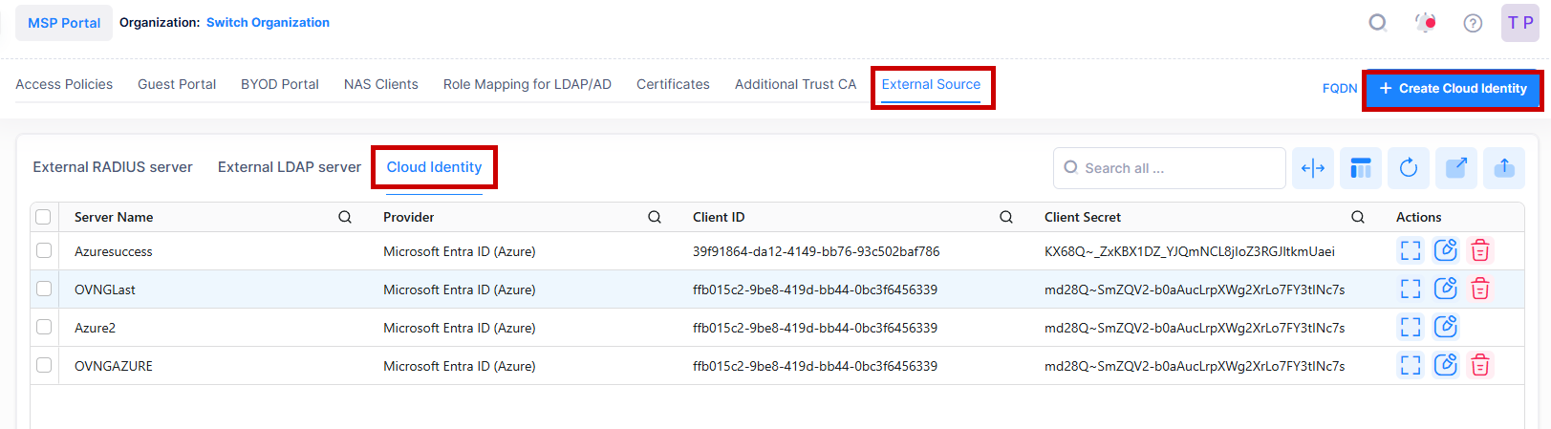The height and width of the screenshot is (429, 1551).
Task: Open the TP user avatar menu
Action: [x=1520, y=23]
